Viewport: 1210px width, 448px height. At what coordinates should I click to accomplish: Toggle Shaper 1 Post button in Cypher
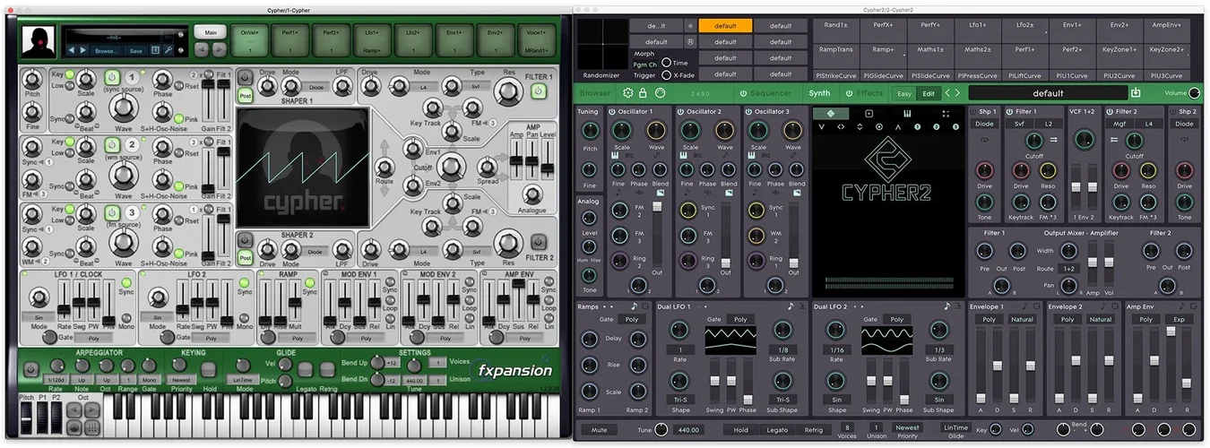245,95
